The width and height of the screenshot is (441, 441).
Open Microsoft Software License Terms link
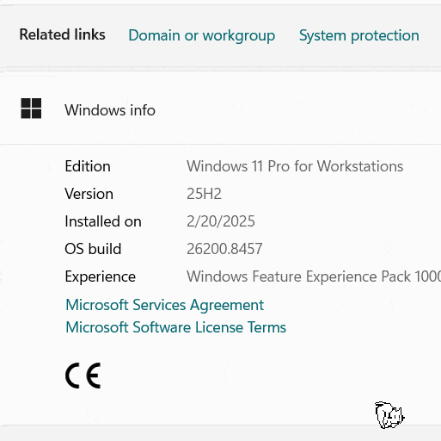(x=175, y=327)
